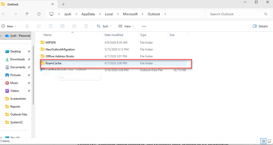Expand the Jyoti - Personal OneDrive node
The height and width of the screenshot is (145, 273).
tap(1, 36)
